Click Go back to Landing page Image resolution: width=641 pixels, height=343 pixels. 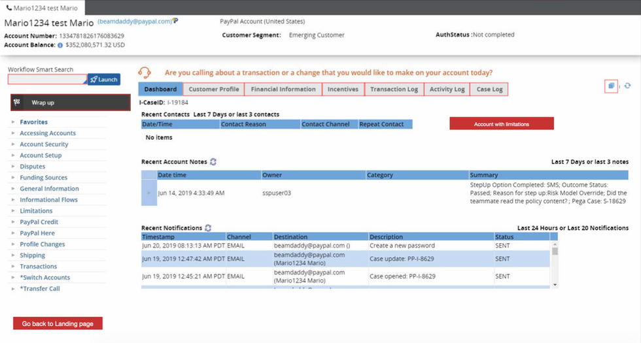click(x=58, y=323)
